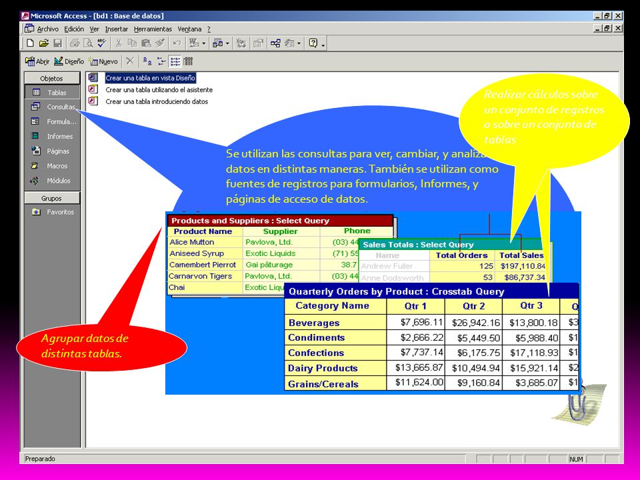
Task: Click the Office Links Word icon
Action: coord(193,43)
